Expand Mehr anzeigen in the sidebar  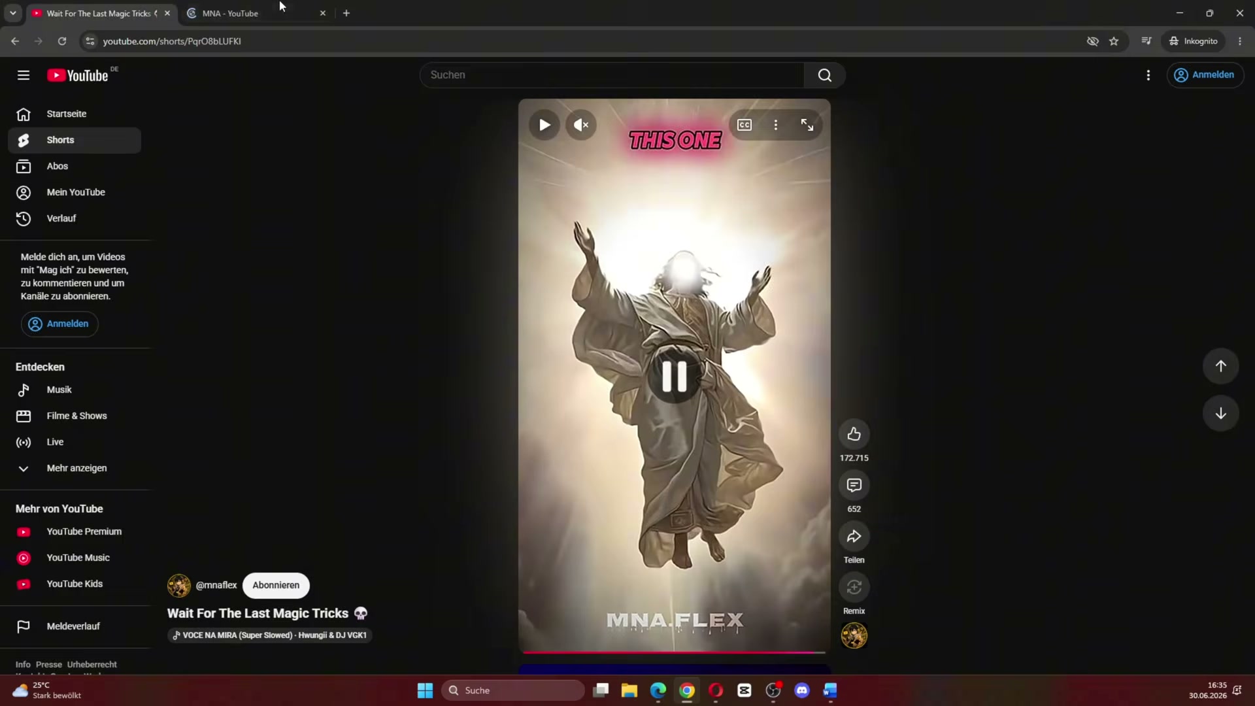[75, 468]
